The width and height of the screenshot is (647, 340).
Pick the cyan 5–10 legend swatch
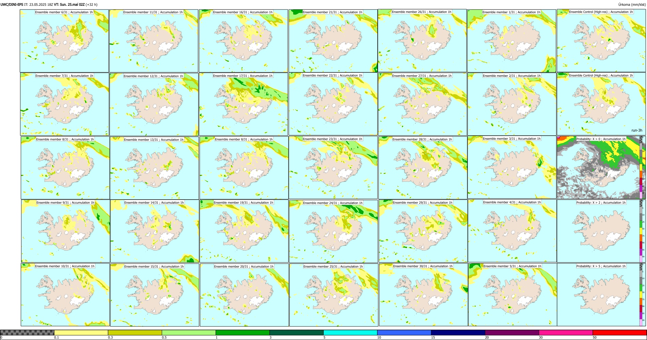point(350,333)
